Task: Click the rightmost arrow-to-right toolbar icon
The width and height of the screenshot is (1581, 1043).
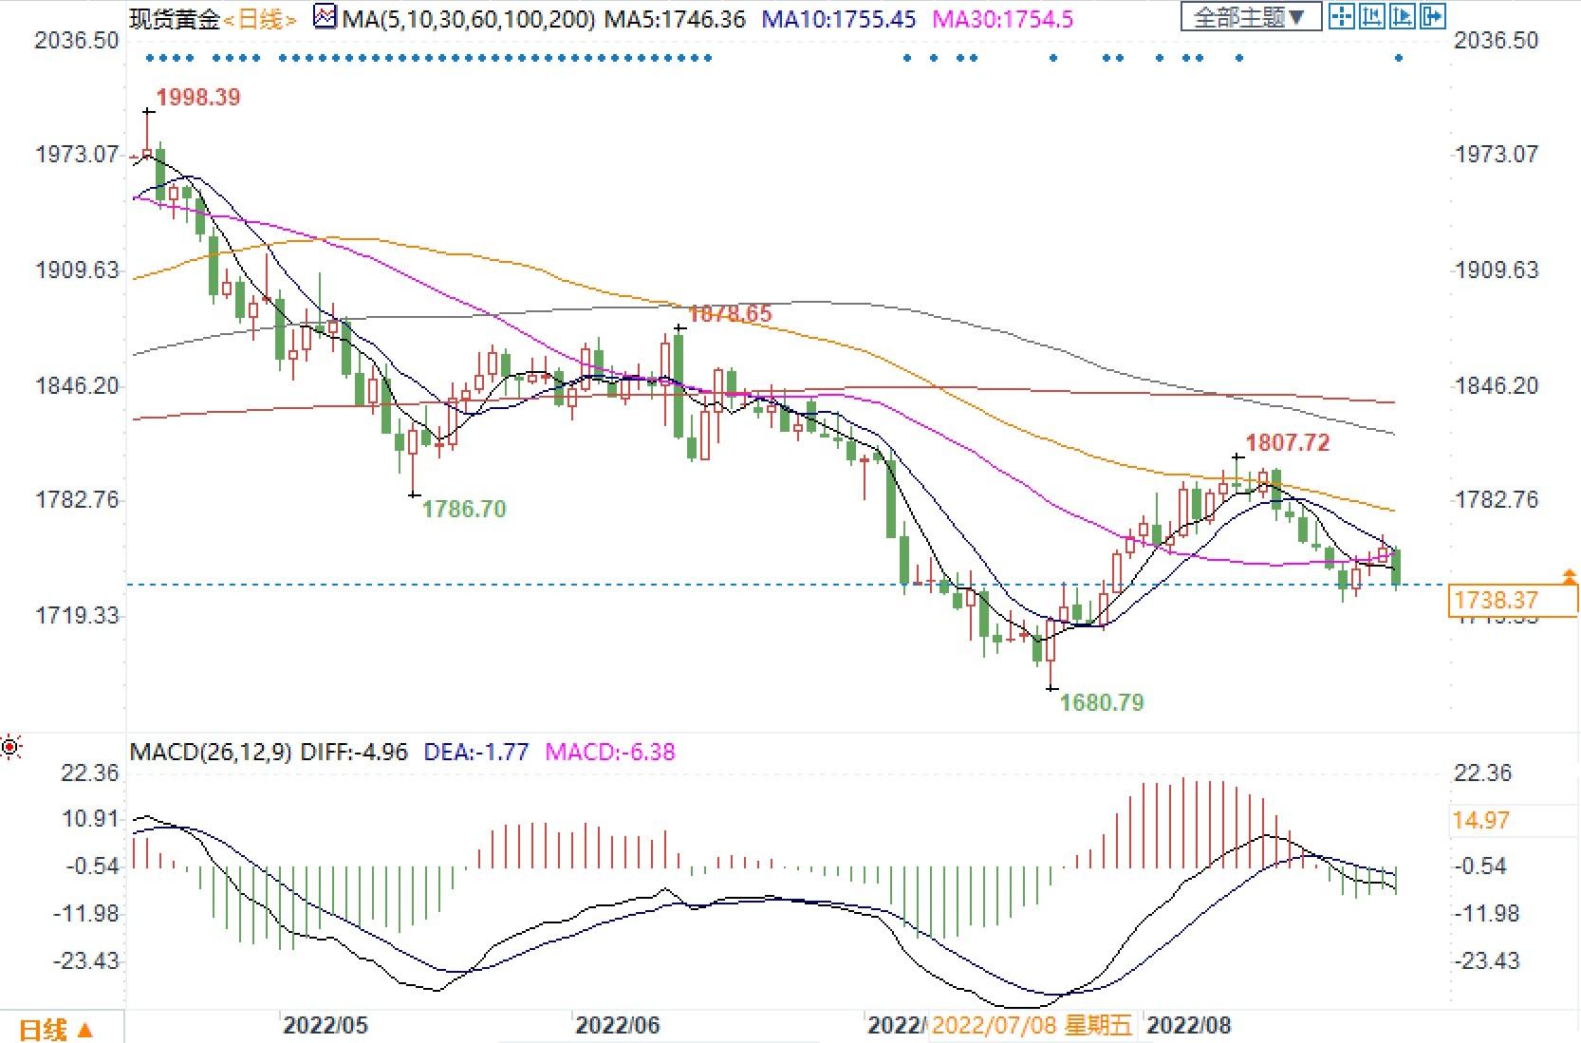Action: pyautogui.click(x=1432, y=16)
